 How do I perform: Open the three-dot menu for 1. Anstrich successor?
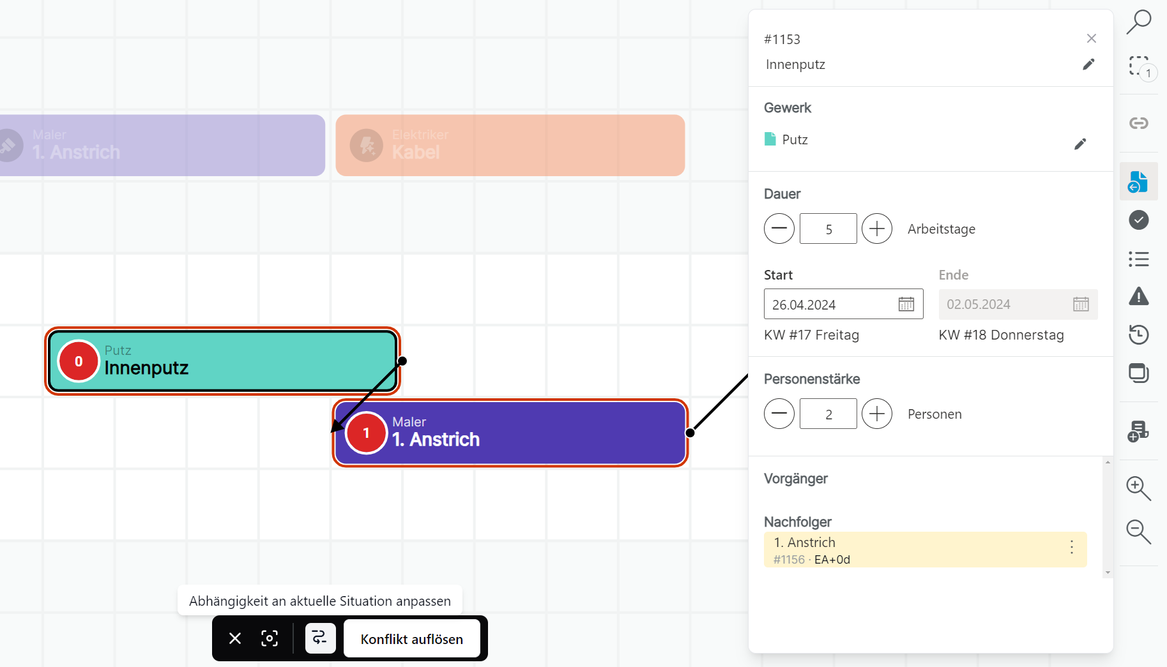(x=1071, y=547)
